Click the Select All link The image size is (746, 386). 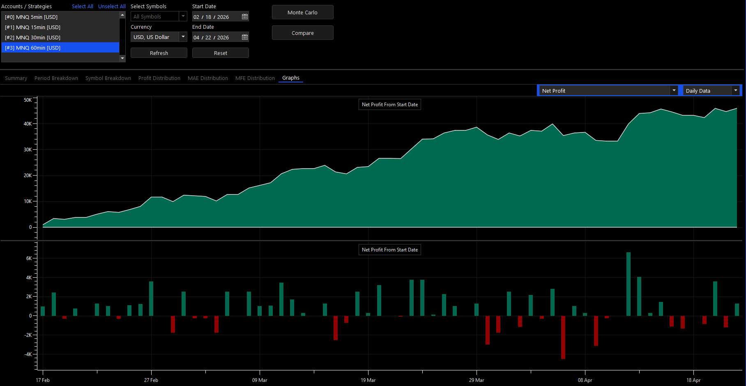[x=83, y=6]
